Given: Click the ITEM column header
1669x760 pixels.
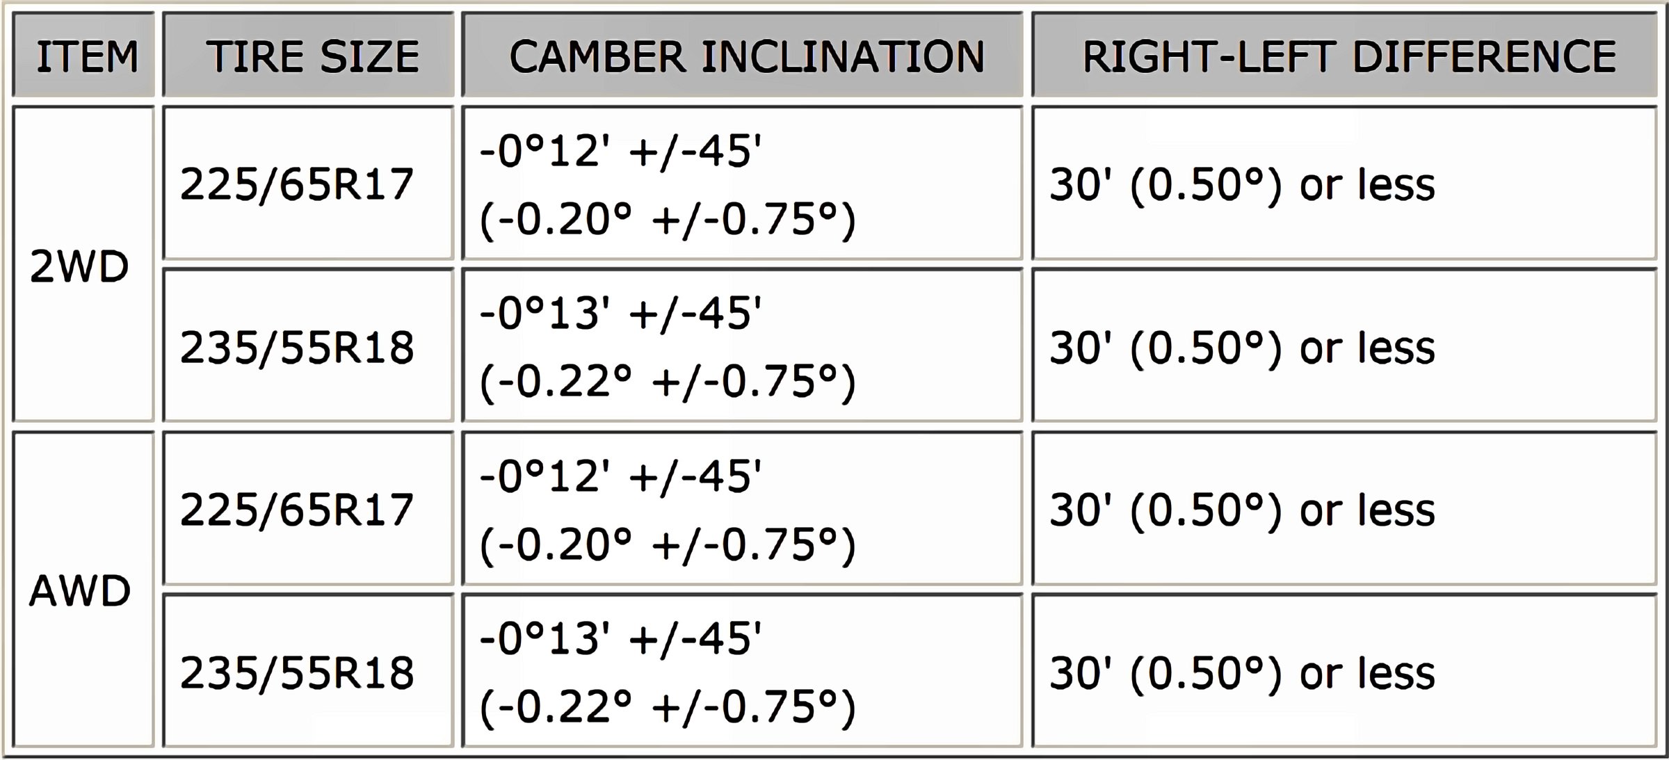Looking at the screenshot, I should tap(83, 54).
